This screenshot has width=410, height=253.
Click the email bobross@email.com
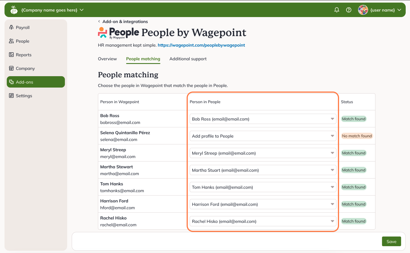tap(120, 123)
